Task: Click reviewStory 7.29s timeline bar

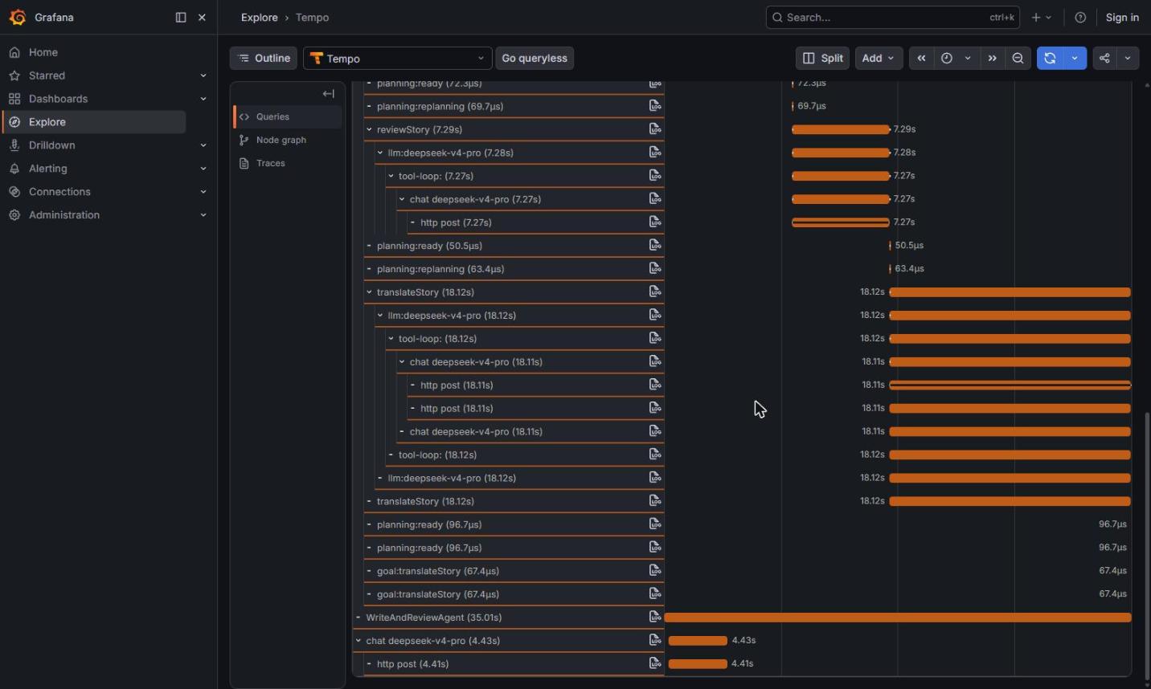Action: click(x=841, y=129)
